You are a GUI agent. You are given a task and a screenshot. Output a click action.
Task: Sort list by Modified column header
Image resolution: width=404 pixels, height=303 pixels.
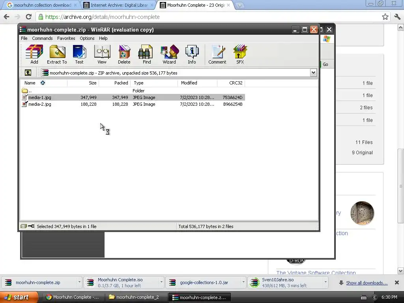pos(197,83)
